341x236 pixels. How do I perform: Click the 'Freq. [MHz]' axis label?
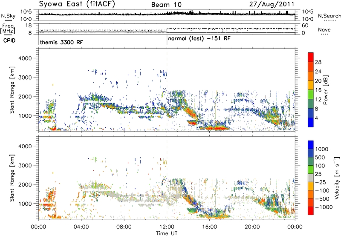tap(8, 29)
